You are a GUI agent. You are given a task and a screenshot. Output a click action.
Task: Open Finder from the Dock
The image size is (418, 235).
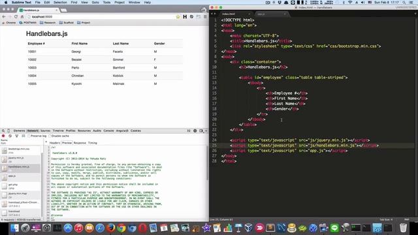[x=14, y=228]
